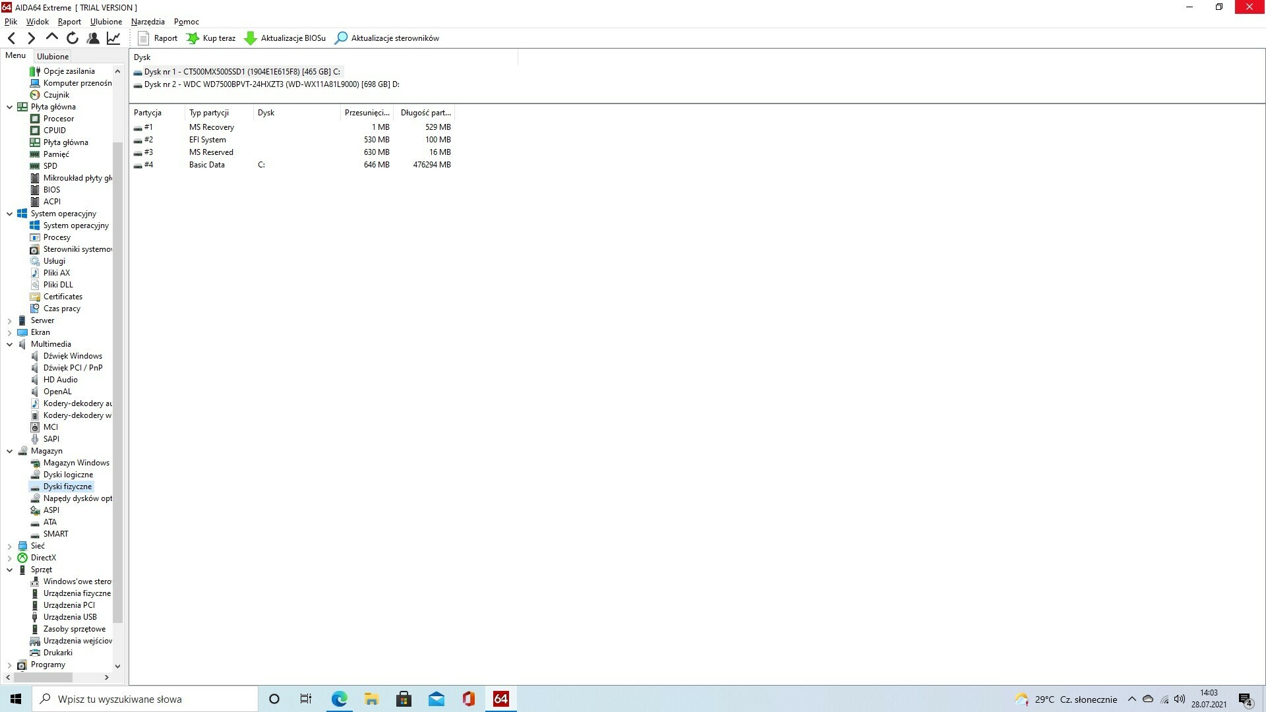The image size is (1266, 712).
Task: Select partition #1 MS Recovery row
Action: (292, 127)
